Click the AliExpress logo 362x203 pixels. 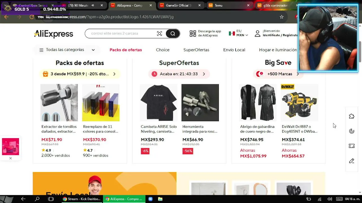pyautogui.click(x=53, y=34)
